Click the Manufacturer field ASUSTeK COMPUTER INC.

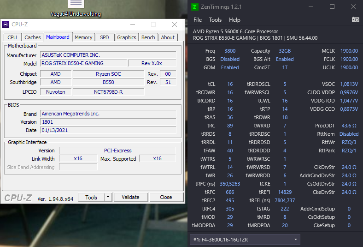[108, 55]
